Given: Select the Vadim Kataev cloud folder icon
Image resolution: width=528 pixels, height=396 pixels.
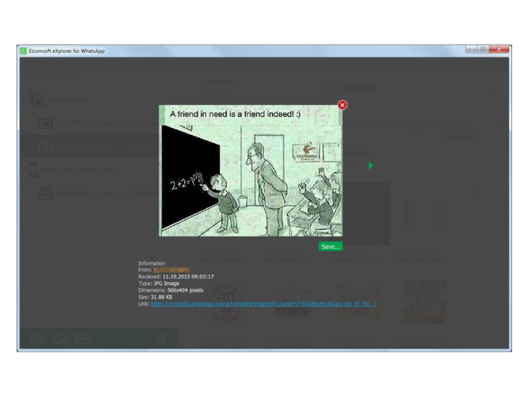Looking at the screenshot, I should pos(36,100).
